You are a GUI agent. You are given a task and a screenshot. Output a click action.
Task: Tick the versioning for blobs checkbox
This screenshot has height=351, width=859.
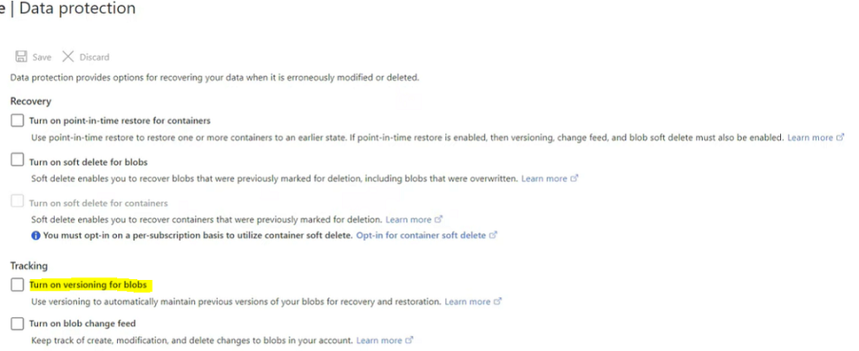pyautogui.click(x=17, y=284)
